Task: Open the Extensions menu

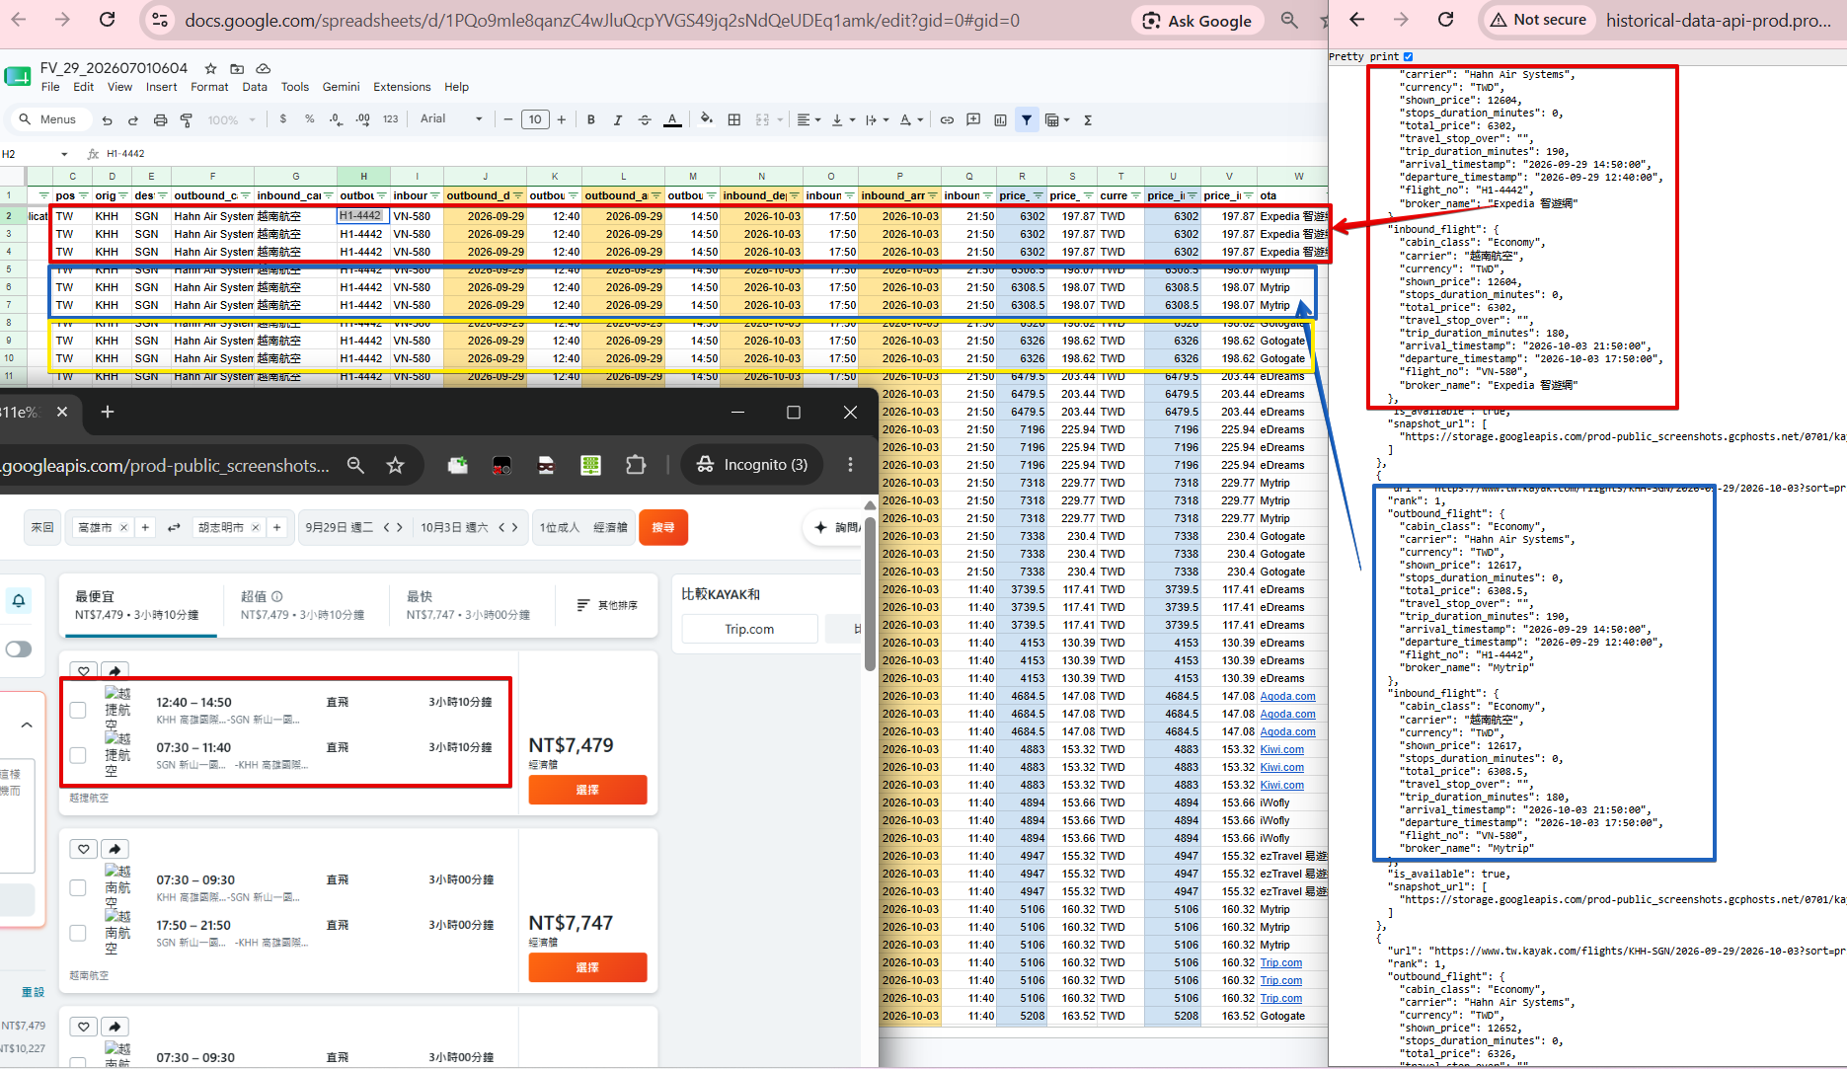Action: coord(402,87)
